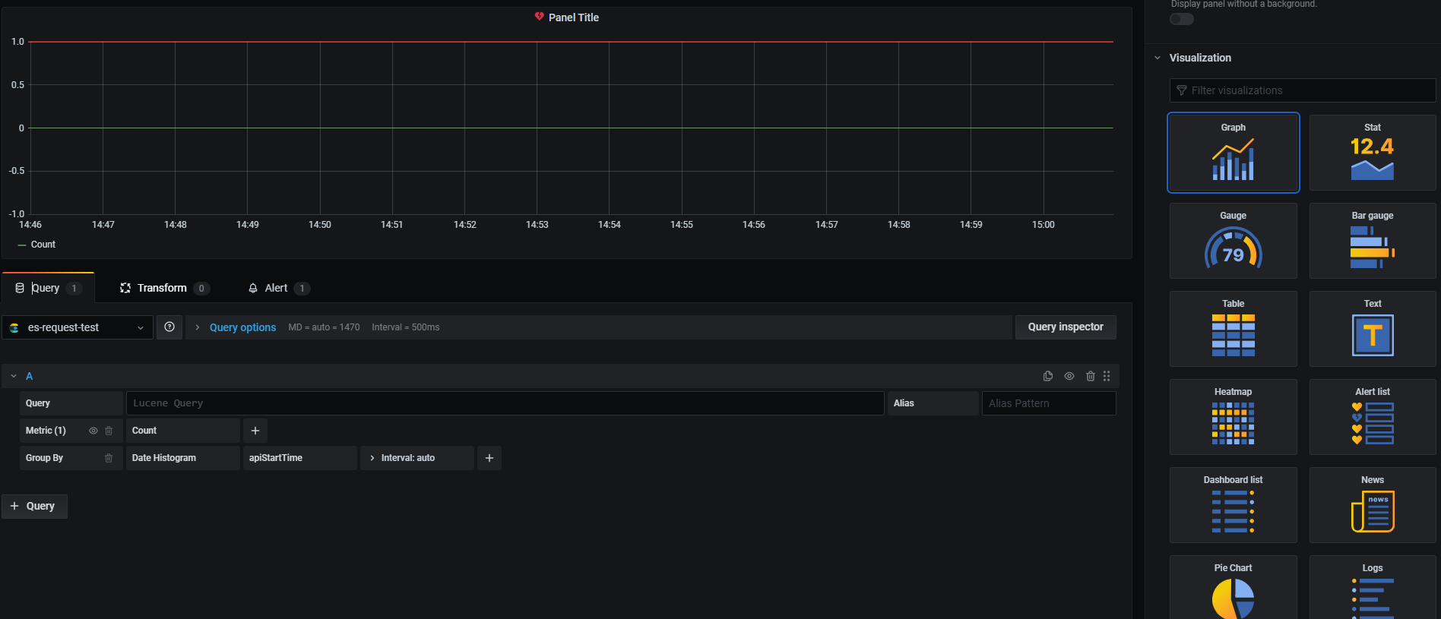This screenshot has width=1441, height=619.
Task: Expand the Interval: auto settings
Action: click(416, 458)
